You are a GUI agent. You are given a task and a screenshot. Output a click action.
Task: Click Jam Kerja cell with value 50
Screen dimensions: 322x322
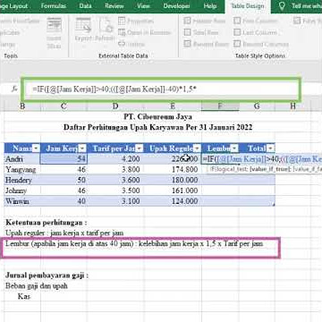tap(64, 180)
